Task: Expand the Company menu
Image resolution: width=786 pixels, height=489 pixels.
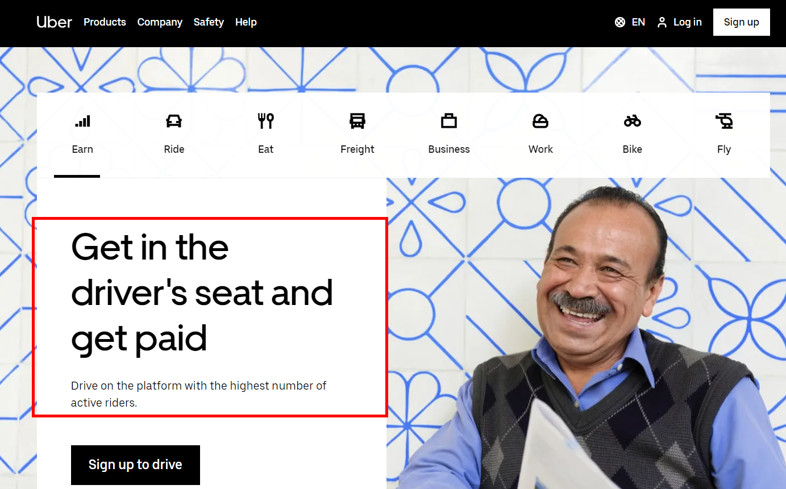Action: click(160, 22)
